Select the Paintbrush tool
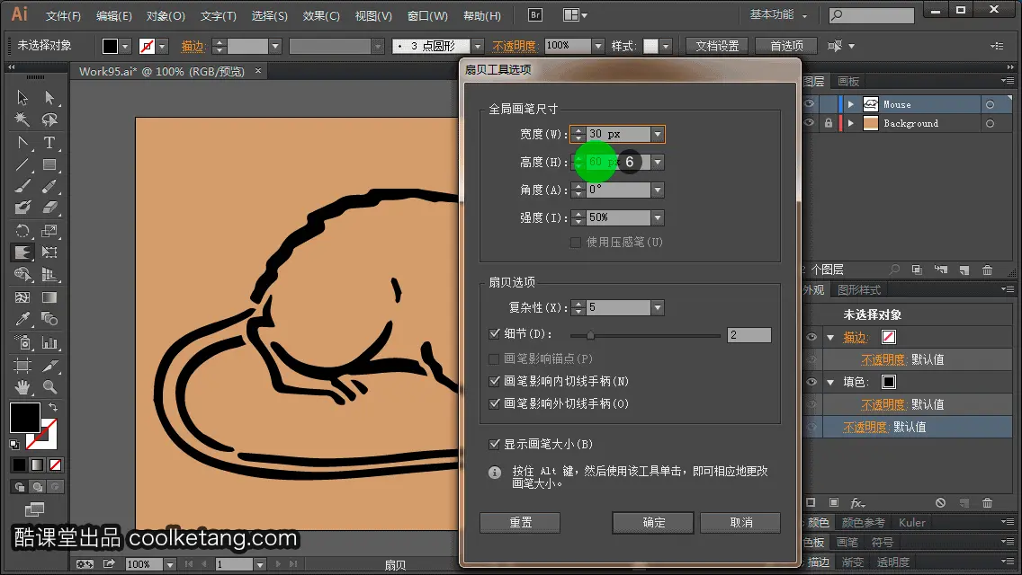 [x=22, y=187]
